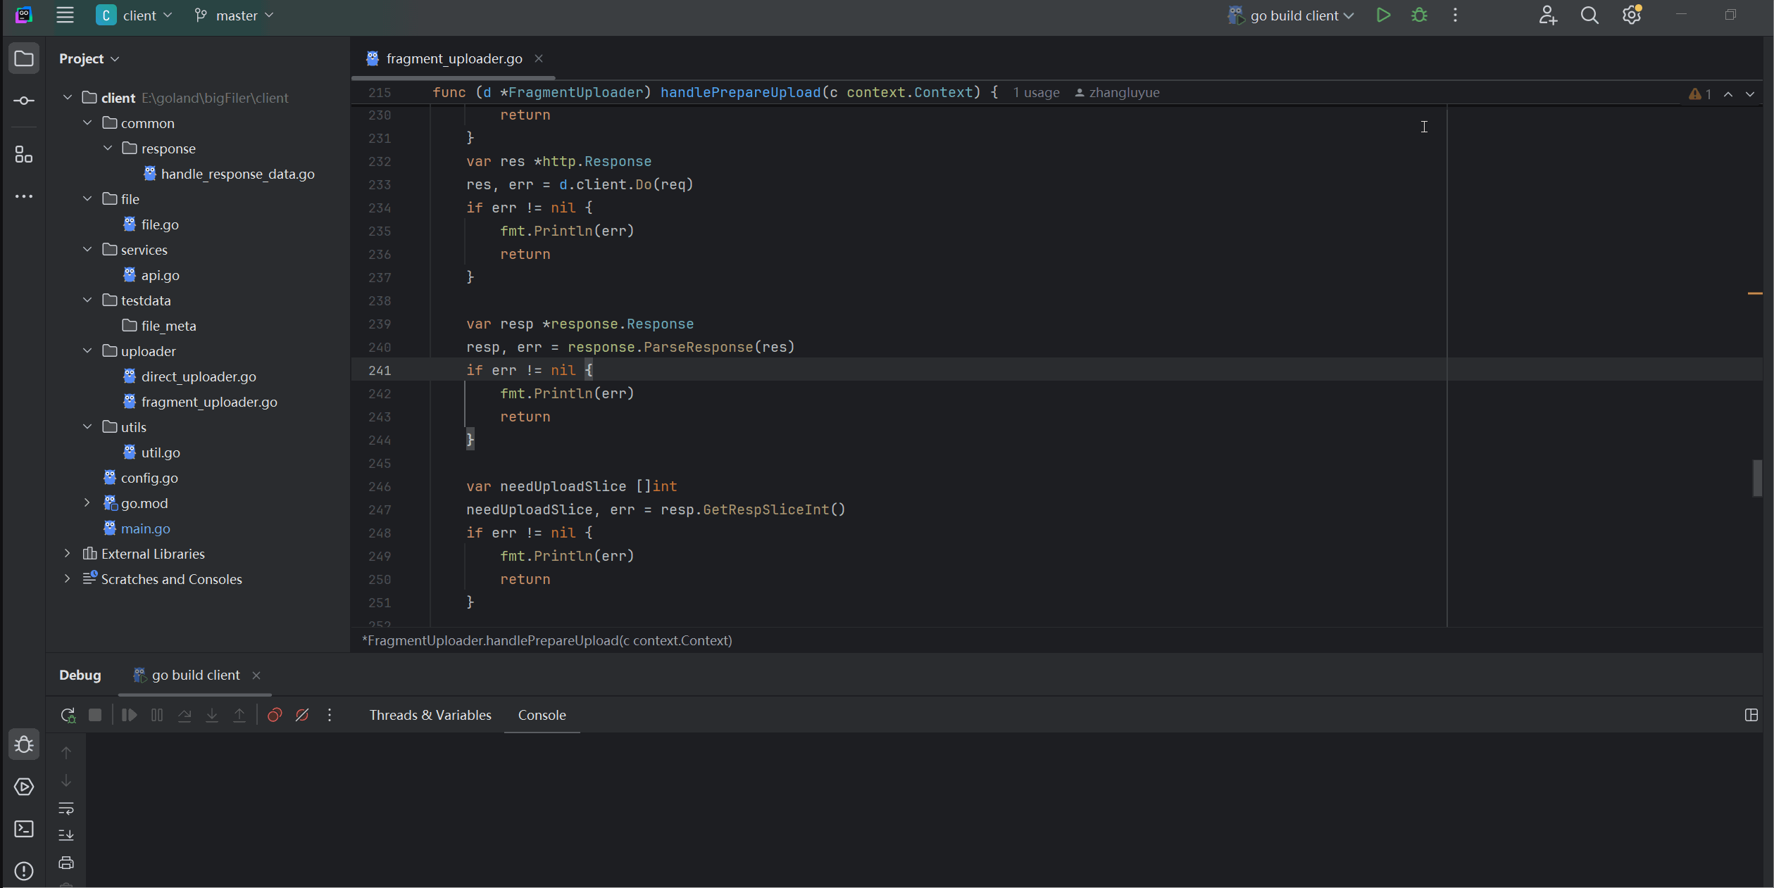Switch to Threads & Variables tab
The image size is (1774, 888).
pos(430,715)
